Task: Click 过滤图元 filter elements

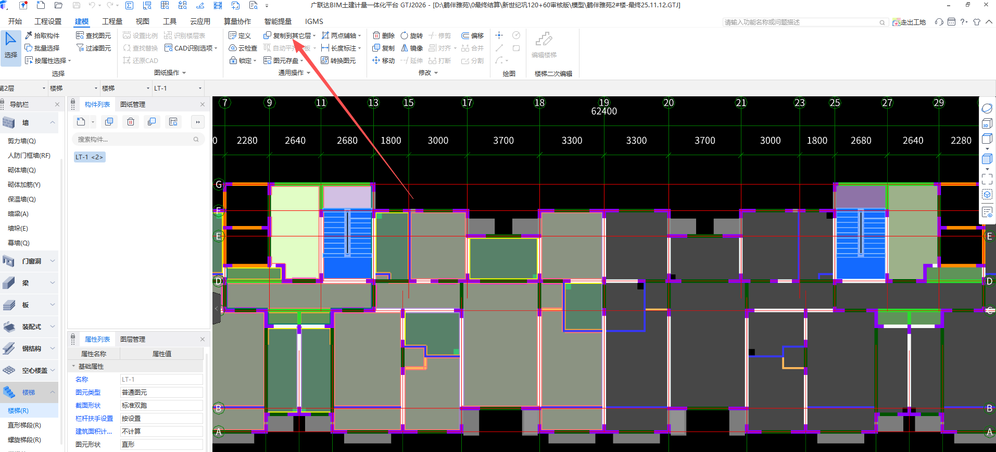Action: tap(94, 48)
